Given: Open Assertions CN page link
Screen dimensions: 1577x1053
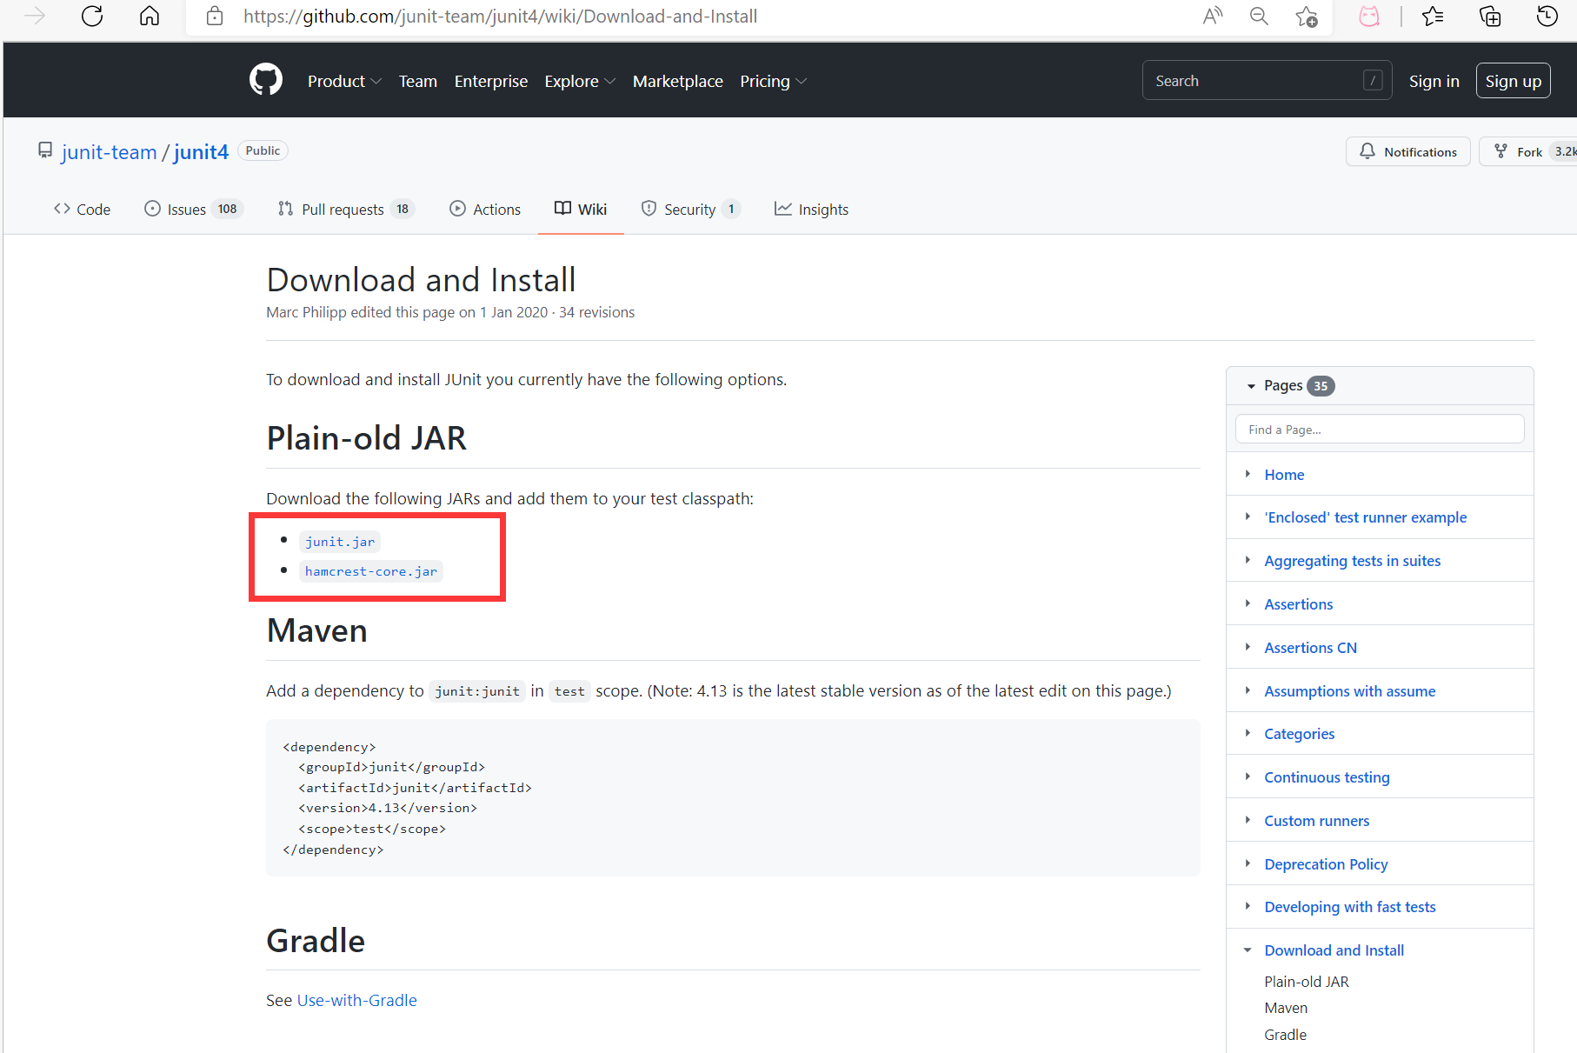Looking at the screenshot, I should [x=1310, y=648].
